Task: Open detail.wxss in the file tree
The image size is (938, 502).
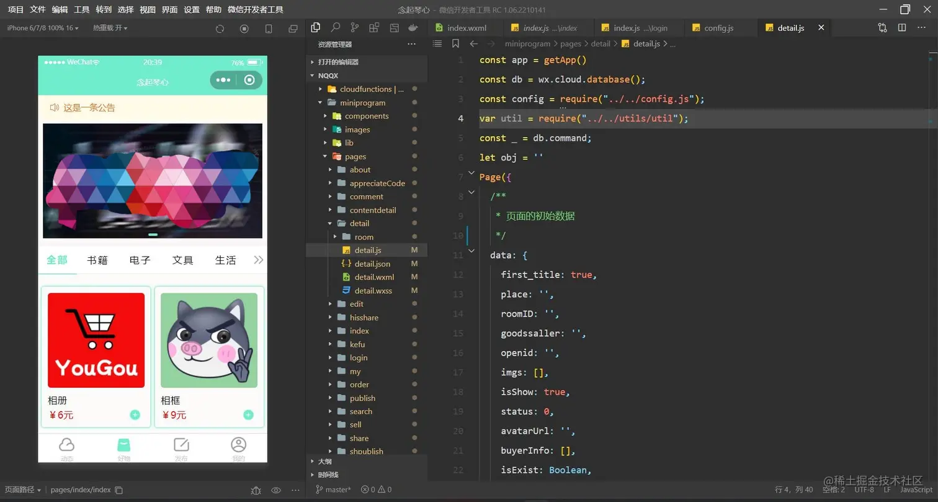Action: click(x=366, y=290)
